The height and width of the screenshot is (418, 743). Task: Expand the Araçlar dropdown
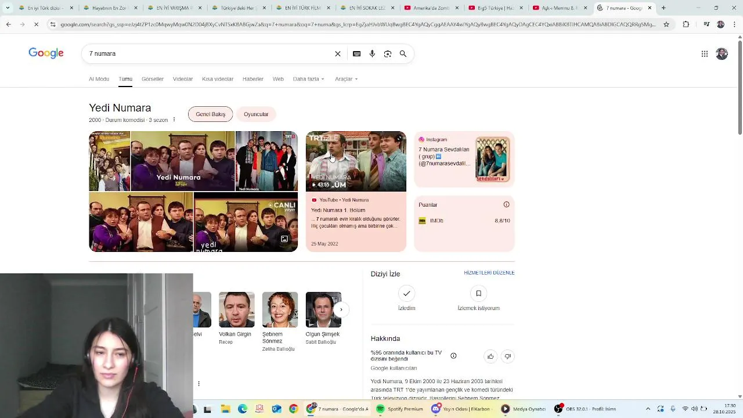tap(346, 79)
